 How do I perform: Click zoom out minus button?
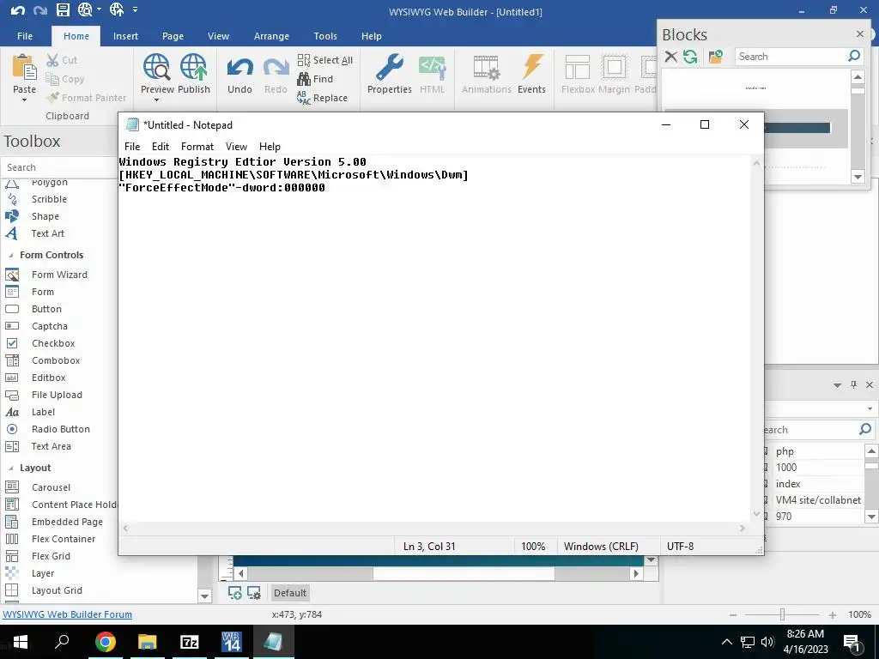[733, 614]
